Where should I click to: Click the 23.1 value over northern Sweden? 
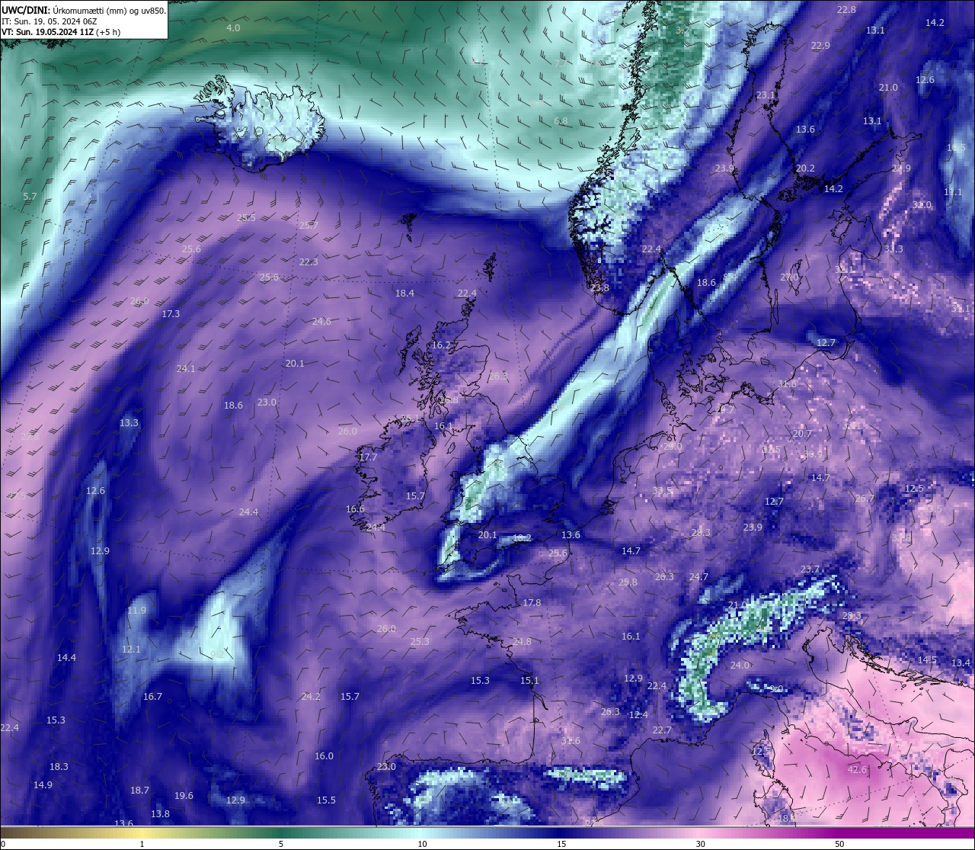point(766,95)
